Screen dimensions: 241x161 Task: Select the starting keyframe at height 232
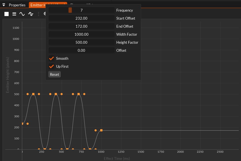point(22,124)
